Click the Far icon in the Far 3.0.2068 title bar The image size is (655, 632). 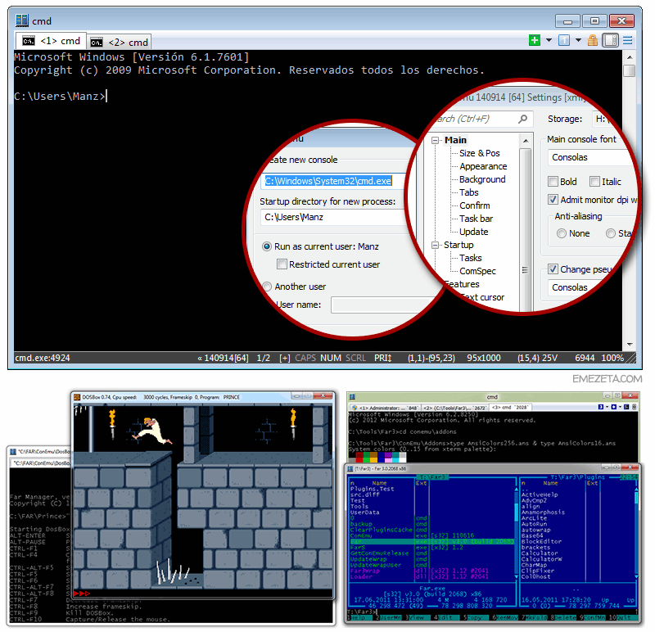pyautogui.click(x=351, y=468)
